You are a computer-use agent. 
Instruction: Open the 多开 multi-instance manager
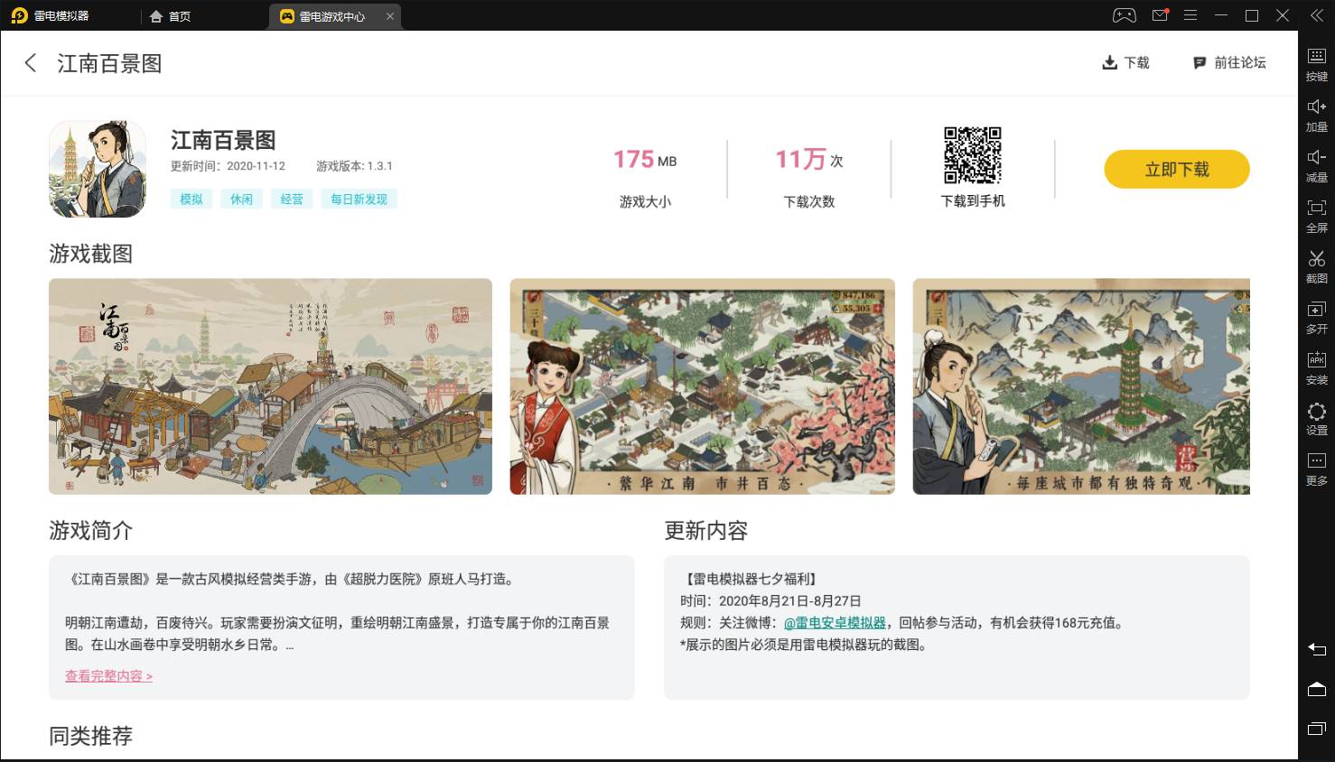[x=1316, y=316]
